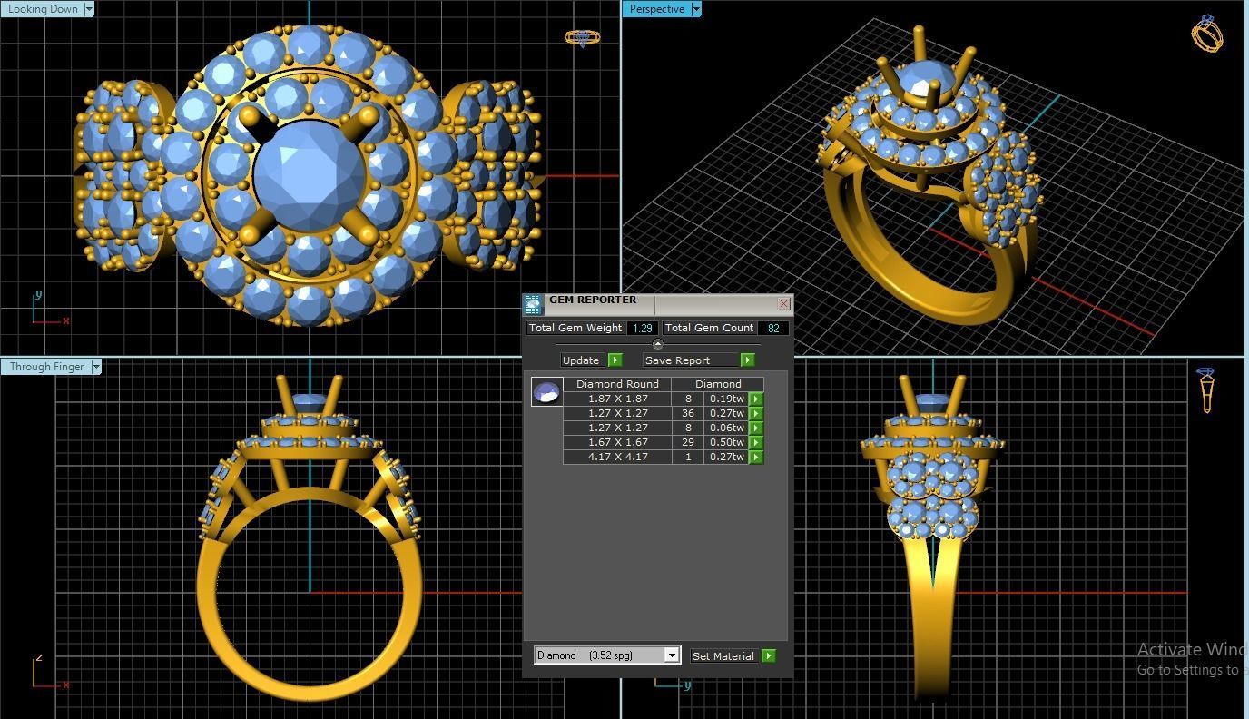Click the Total Gem Weight label
This screenshot has width=1249, height=719.
point(575,328)
